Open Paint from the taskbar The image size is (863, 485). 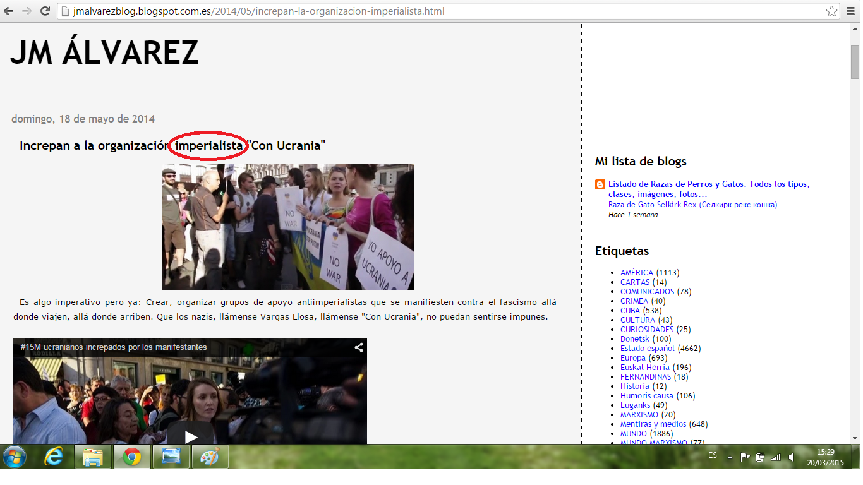(210, 457)
